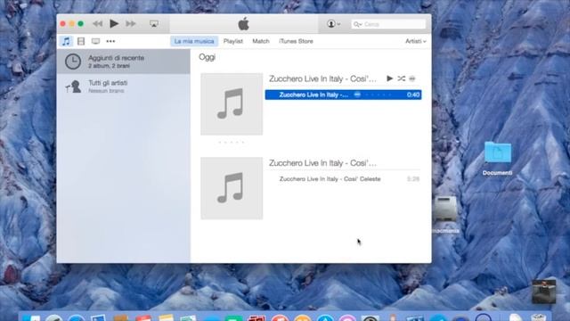570x321 pixels.
Task: Switch to the Playlist tab
Action: (x=233, y=41)
